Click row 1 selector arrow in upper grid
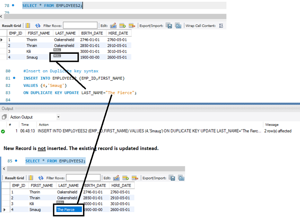The width and height of the screenshot is (300, 220). point(2,40)
